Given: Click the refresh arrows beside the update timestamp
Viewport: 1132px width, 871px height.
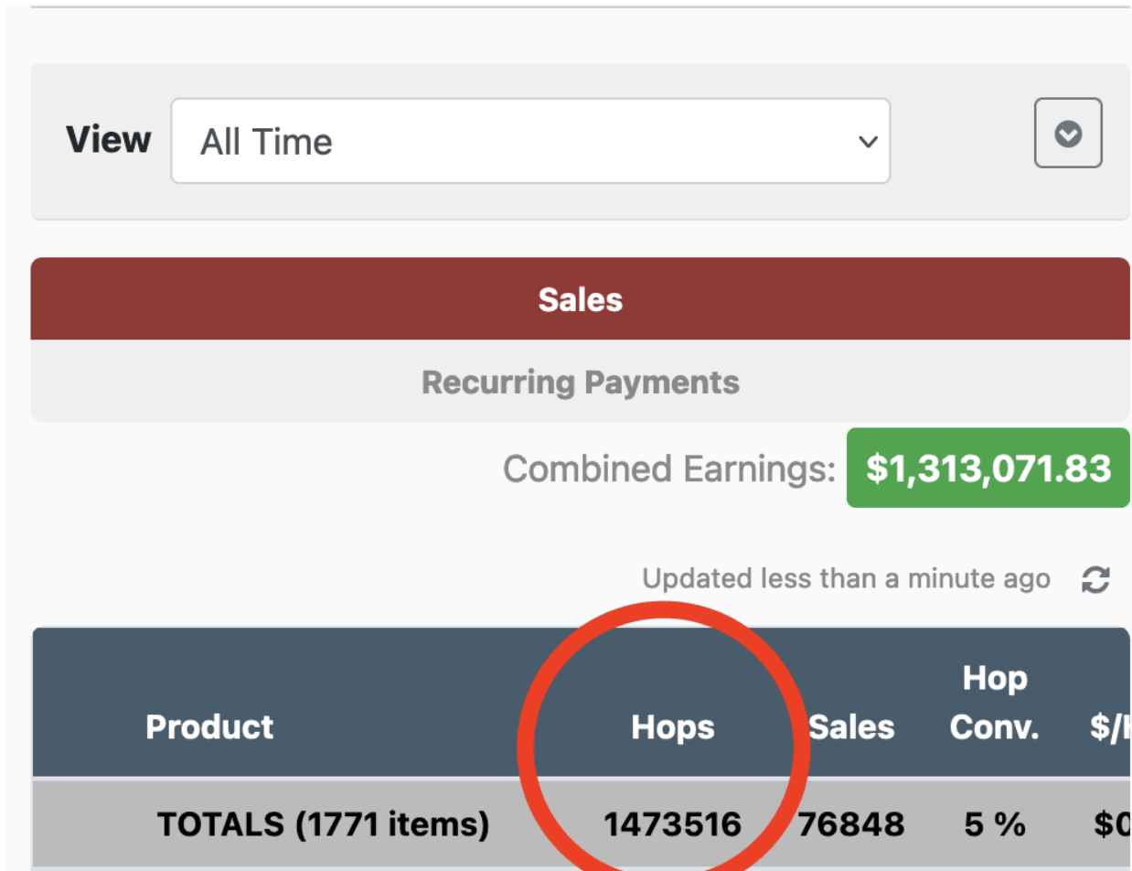Looking at the screenshot, I should click(1095, 578).
